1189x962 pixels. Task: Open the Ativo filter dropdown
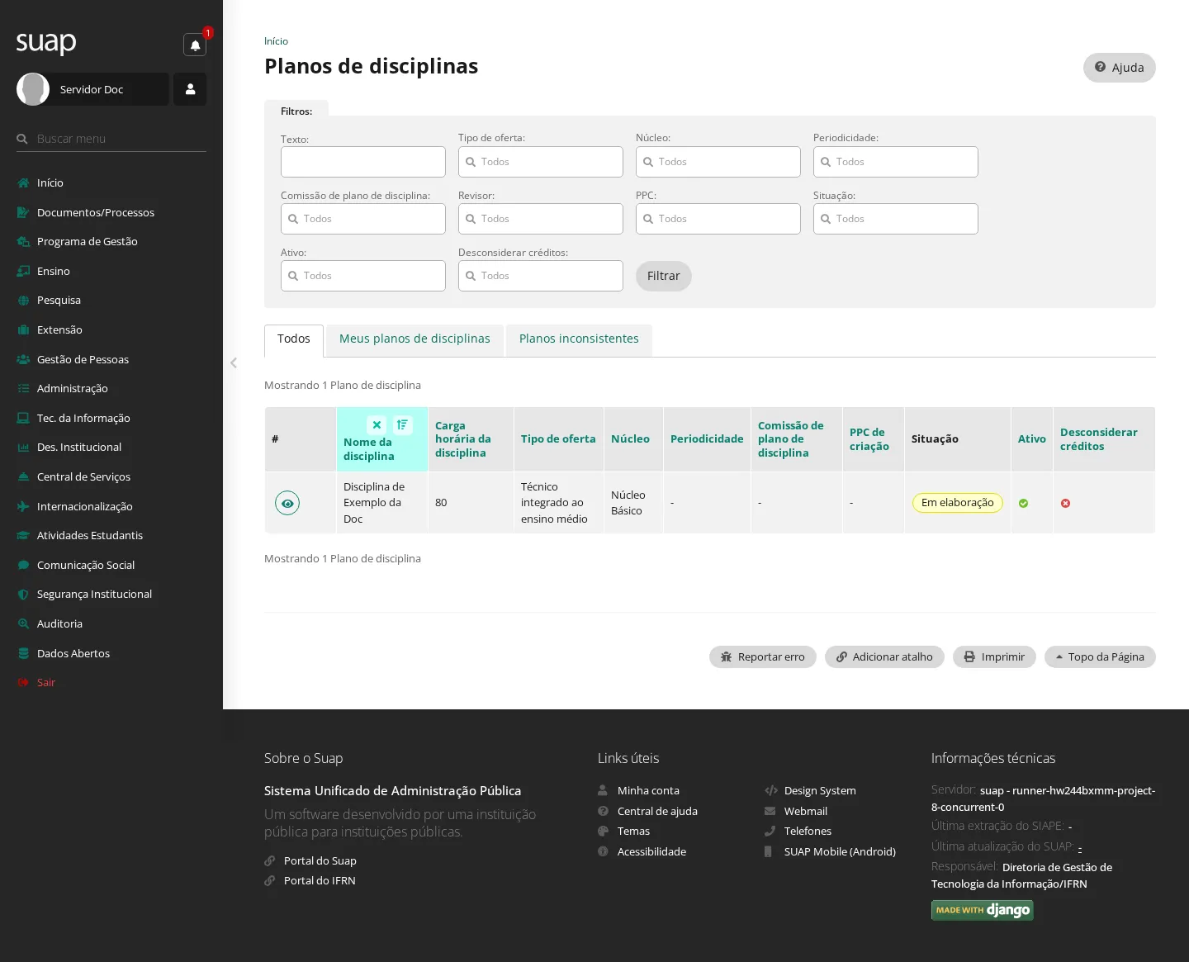(x=363, y=276)
